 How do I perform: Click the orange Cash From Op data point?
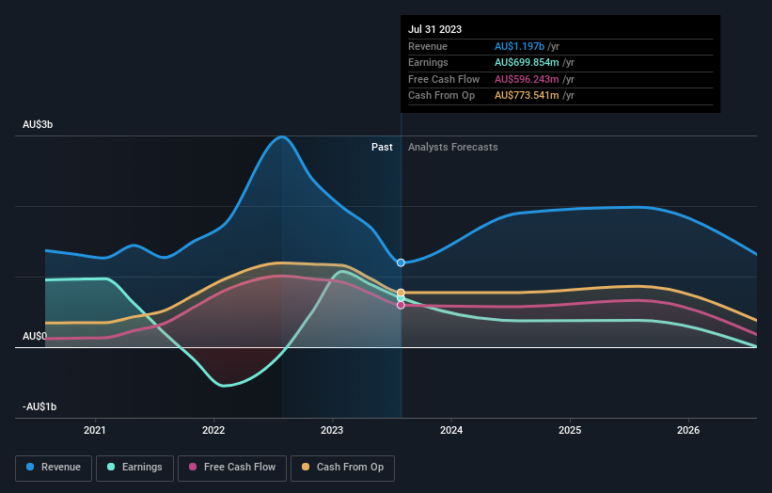click(401, 293)
